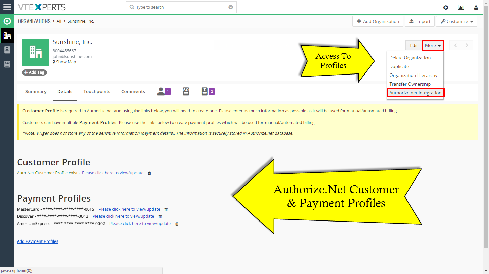The image size is (489, 274).
Task: Open the Customize dropdown
Action: pos(457,21)
